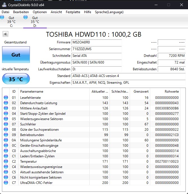Click the Grenzwert column header
This screenshot has height=194, width=188.
coord(140,92)
